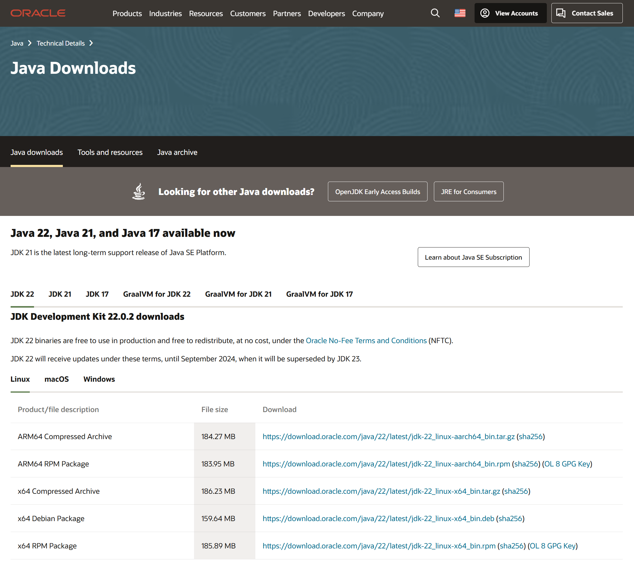Viewport: 634px width, 563px height.
Task: Switch to the JDK 21 tab
Action: point(60,294)
